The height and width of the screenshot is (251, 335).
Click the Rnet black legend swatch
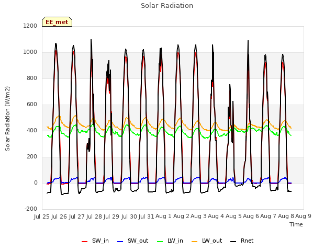(233, 242)
